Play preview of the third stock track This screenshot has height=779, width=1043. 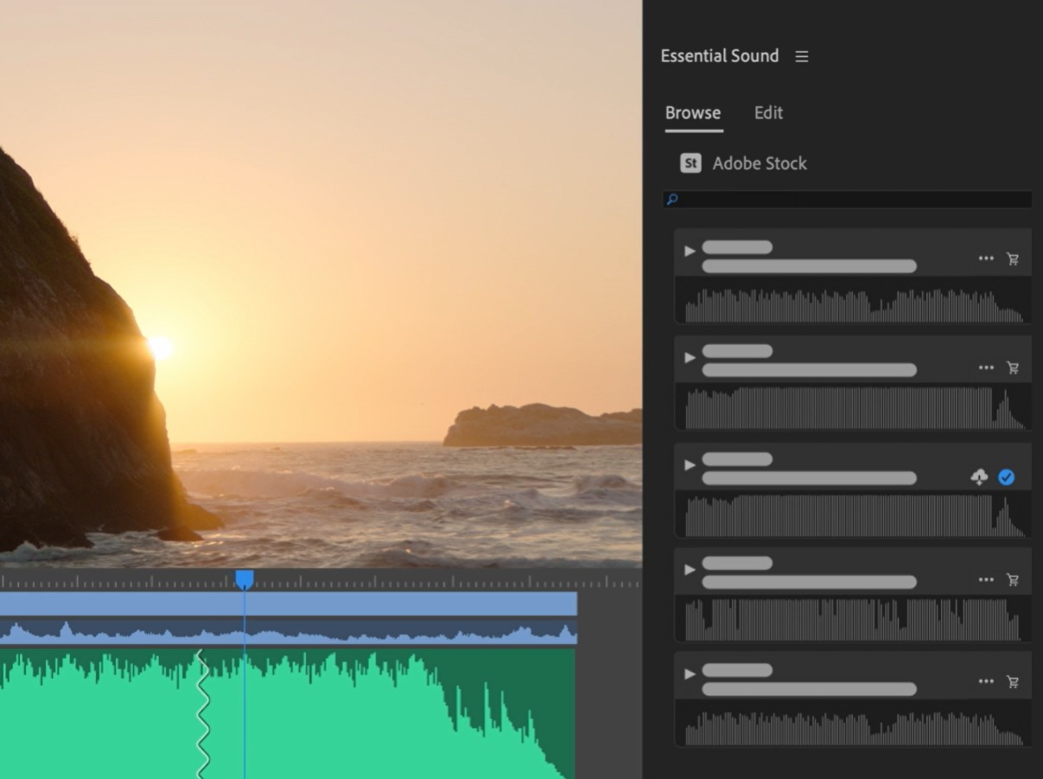click(x=690, y=465)
